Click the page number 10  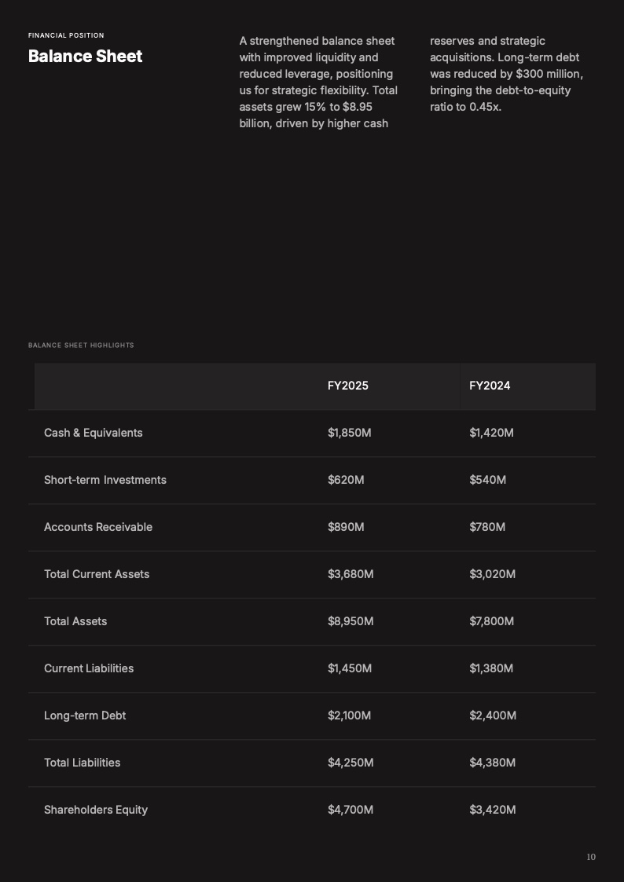pyautogui.click(x=591, y=857)
